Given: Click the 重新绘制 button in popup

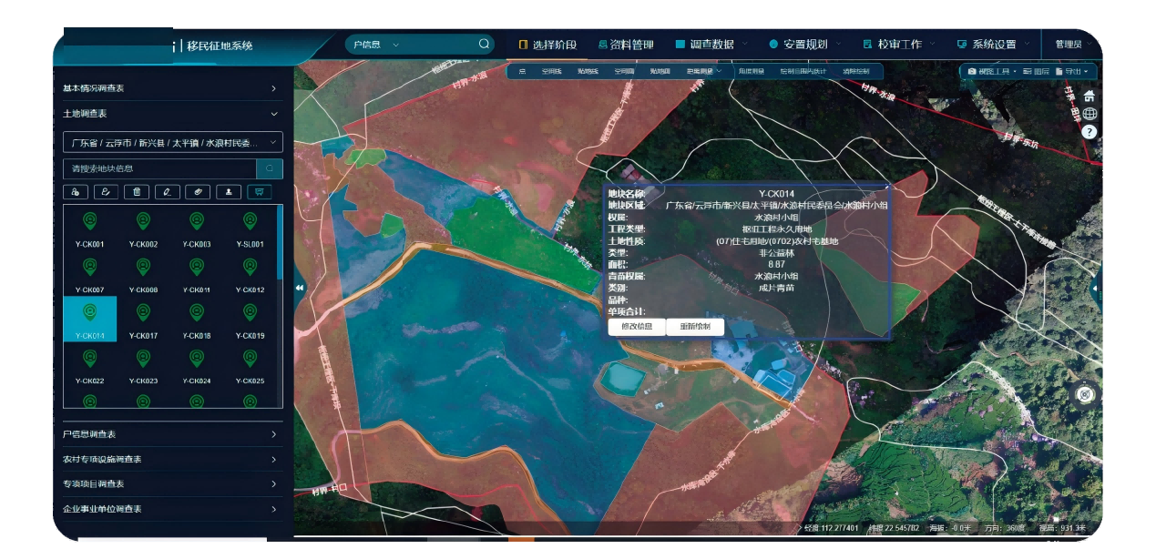Looking at the screenshot, I should 695,327.
